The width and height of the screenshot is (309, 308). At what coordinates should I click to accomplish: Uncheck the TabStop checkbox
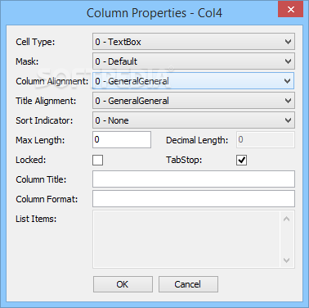point(241,160)
